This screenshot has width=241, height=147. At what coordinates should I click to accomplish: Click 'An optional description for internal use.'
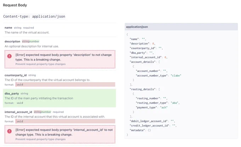32,46
